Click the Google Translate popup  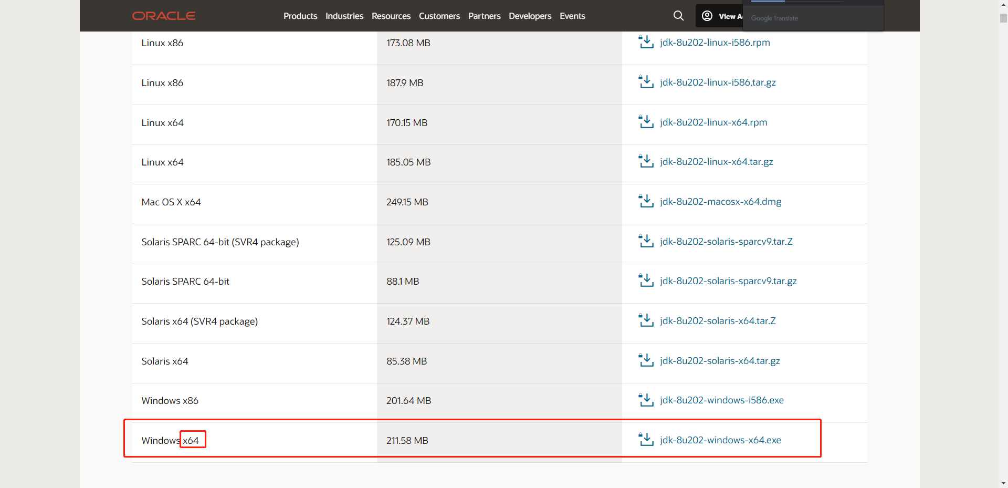pos(813,16)
